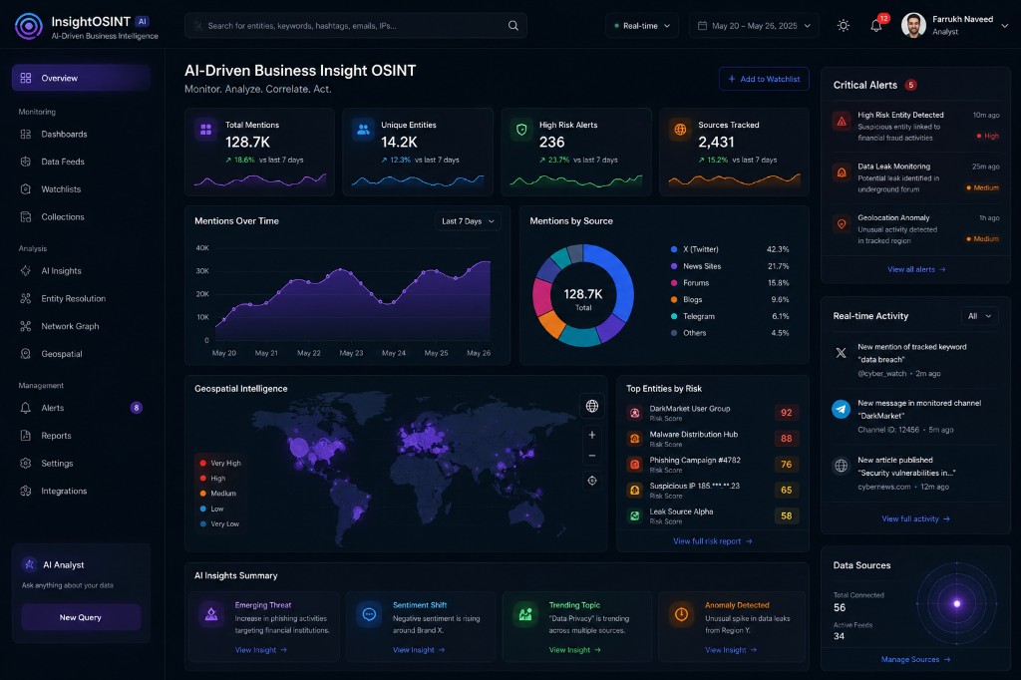Open View full activity link
The height and width of the screenshot is (680, 1021).
coord(915,519)
